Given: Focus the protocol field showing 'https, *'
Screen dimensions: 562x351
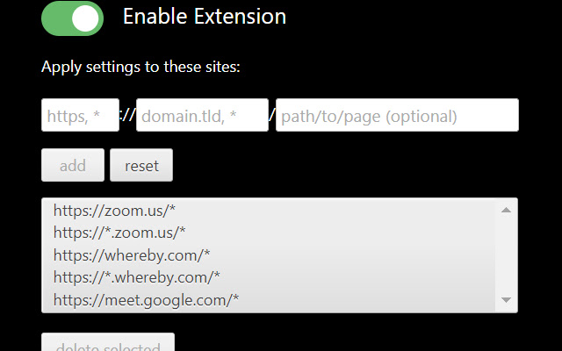Looking at the screenshot, I should [80, 115].
